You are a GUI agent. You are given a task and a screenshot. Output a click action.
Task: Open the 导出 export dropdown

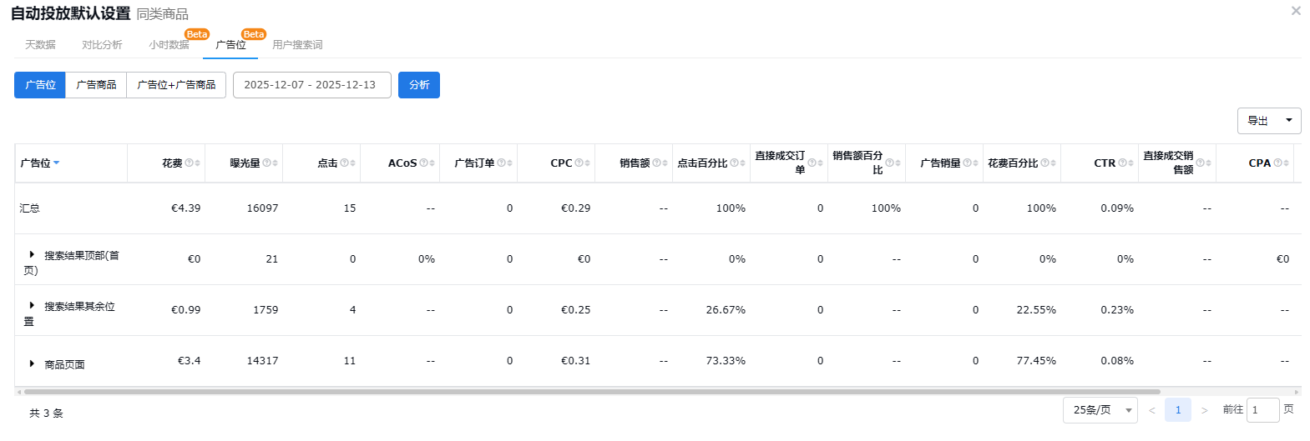1268,121
